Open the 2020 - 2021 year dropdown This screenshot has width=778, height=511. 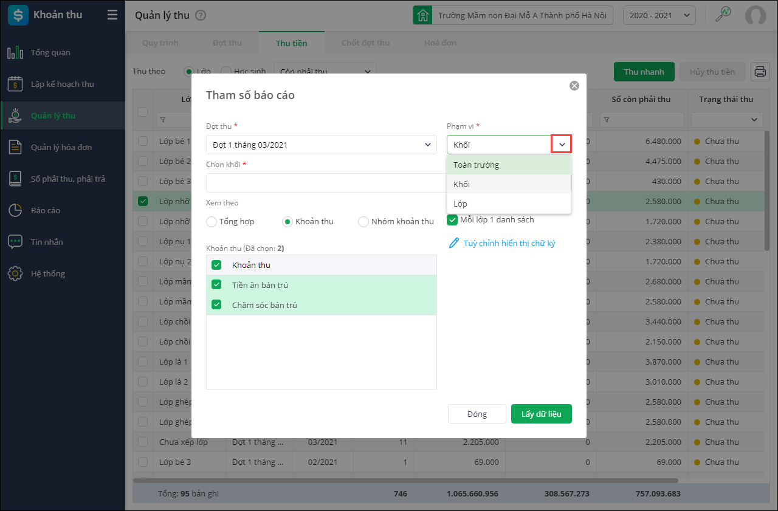(x=659, y=15)
